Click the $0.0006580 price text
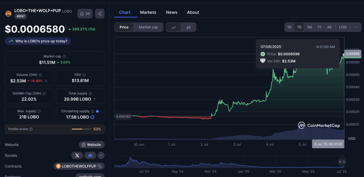Screen dimensions: 364x177 pos(35,29)
